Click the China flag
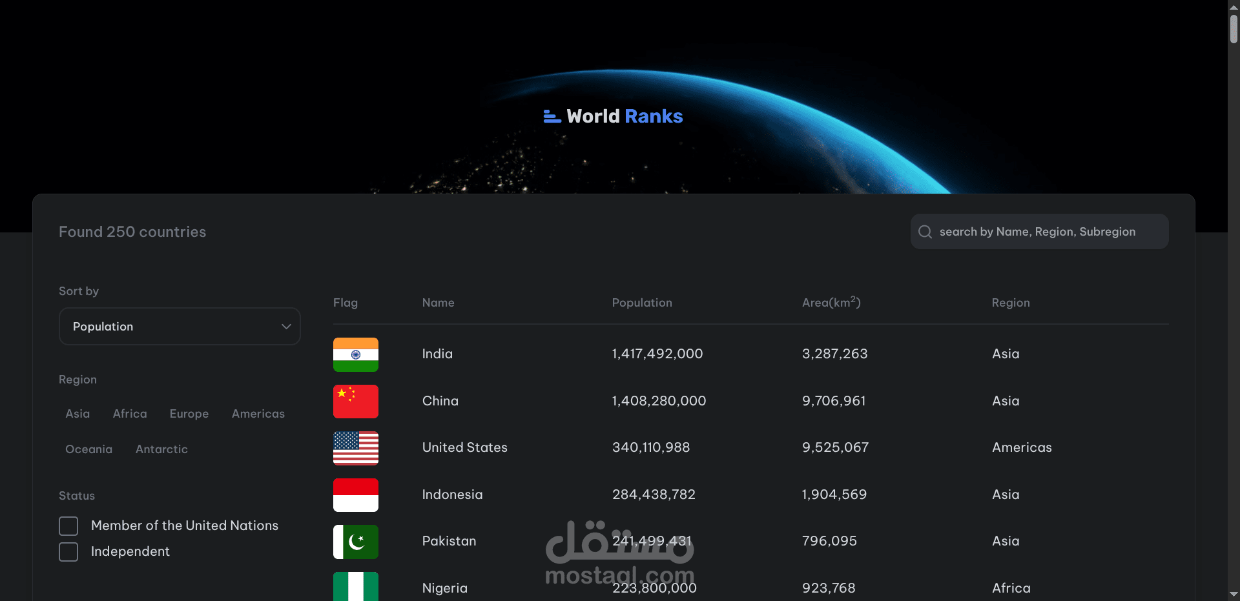 [x=356, y=402]
